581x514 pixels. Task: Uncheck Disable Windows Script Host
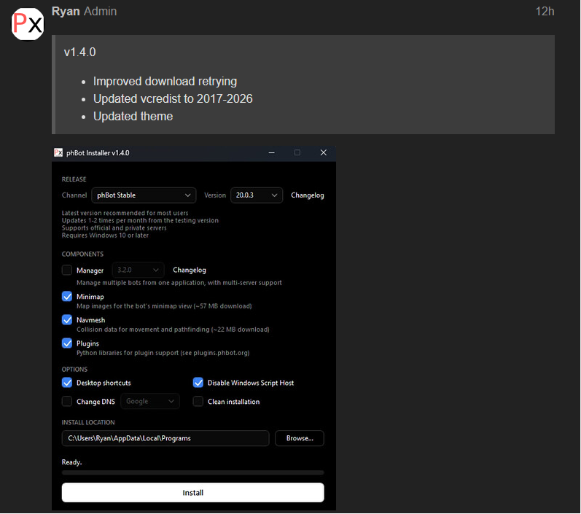(x=198, y=383)
